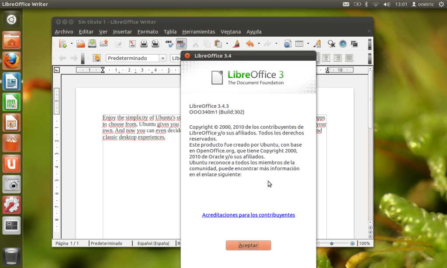Image resolution: width=447 pixels, height=268 pixels.
Task: Open the Acreditaciones para los contribuyentes link
Action: (x=248, y=215)
